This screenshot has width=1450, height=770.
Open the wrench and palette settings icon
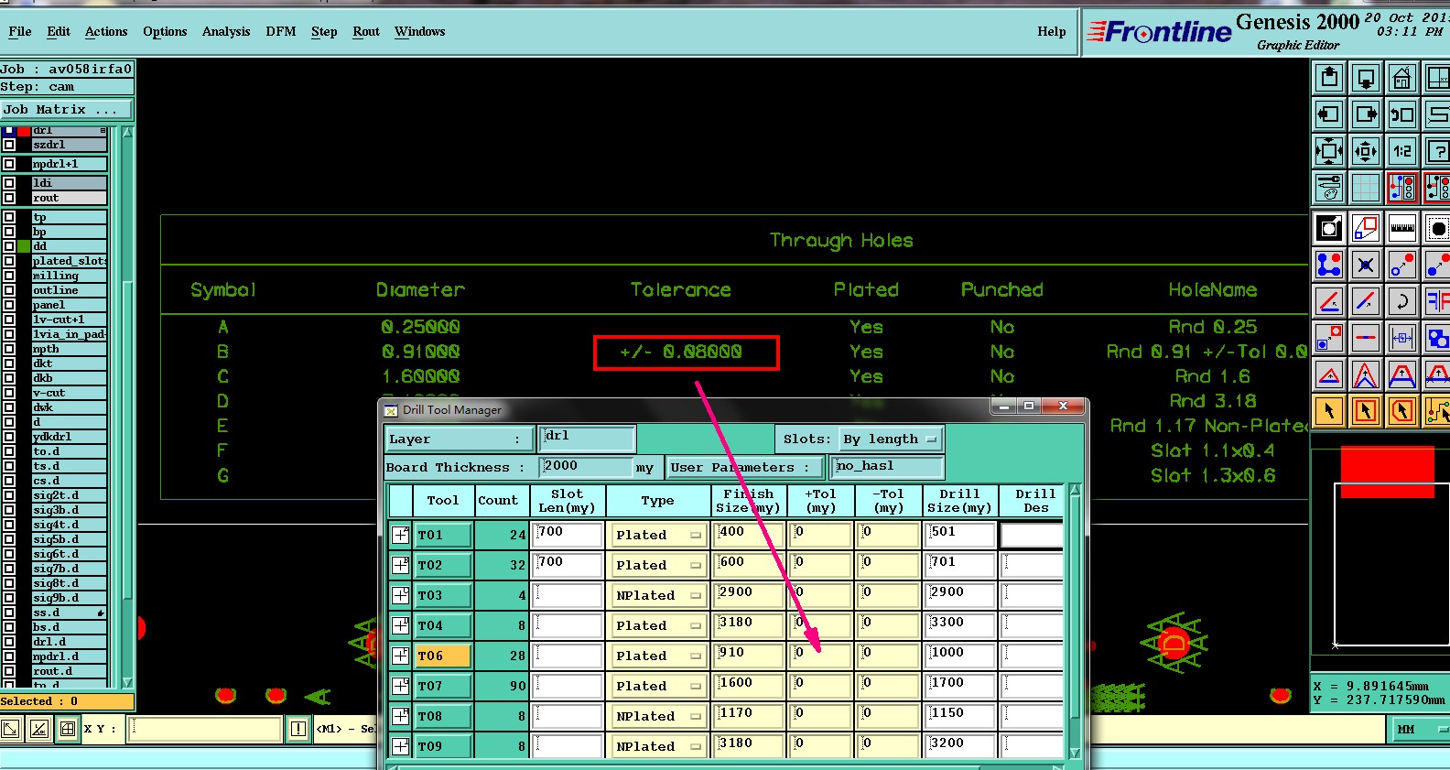pos(1329,187)
